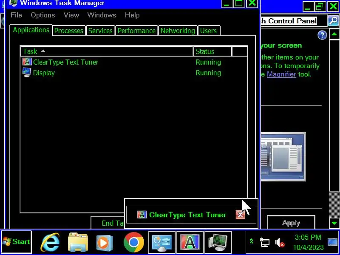Close the Control Panel window
The image size is (340, 255).
click(333, 6)
